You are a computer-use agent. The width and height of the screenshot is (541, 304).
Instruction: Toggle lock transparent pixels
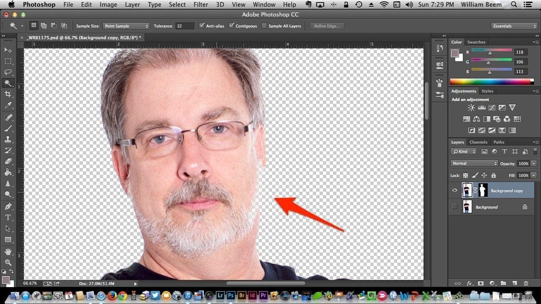(x=465, y=175)
